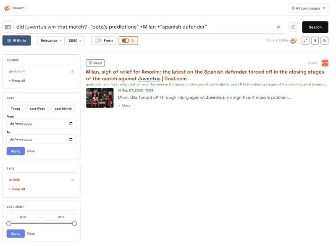
Task: Open the DESC order dropdown
Action: (75, 40)
